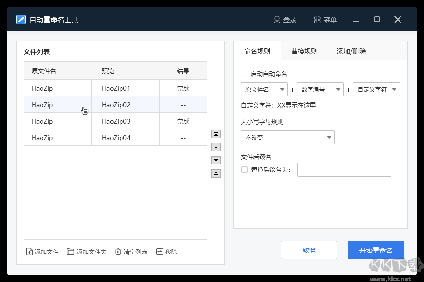Click the 开始重命名 button
Viewport: 424px width, 282px height.
click(x=375, y=250)
